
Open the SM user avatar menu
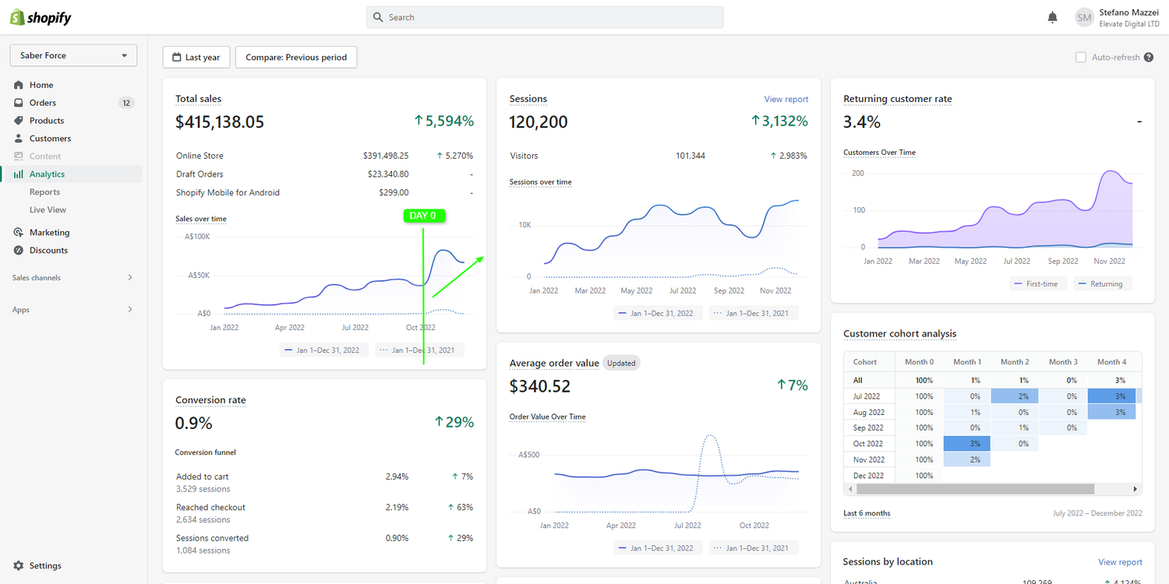pyautogui.click(x=1084, y=17)
